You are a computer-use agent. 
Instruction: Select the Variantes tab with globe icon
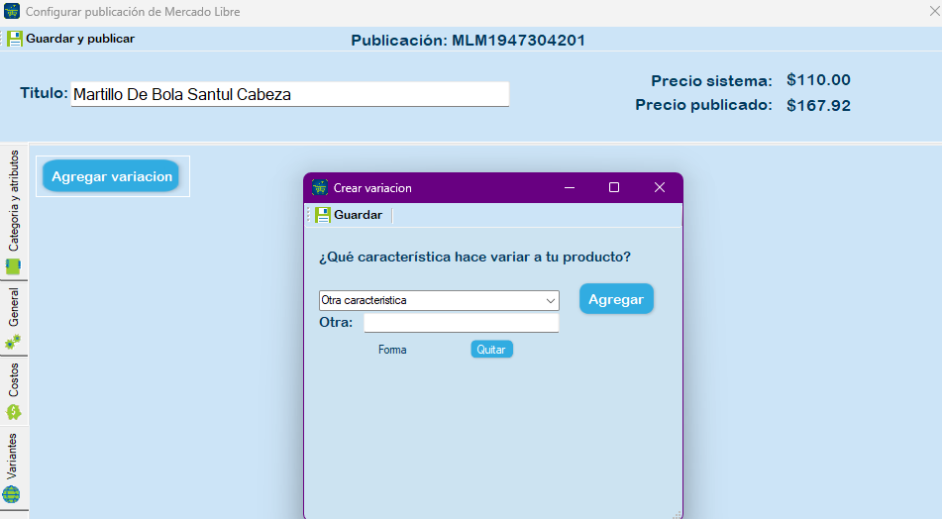tap(14, 467)
